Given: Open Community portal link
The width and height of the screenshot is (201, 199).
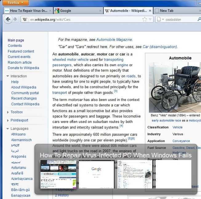Looking at the screenshot, I should (25, 93).
